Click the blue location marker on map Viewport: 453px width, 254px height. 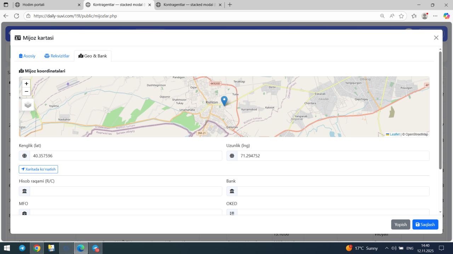coord(224,101)
